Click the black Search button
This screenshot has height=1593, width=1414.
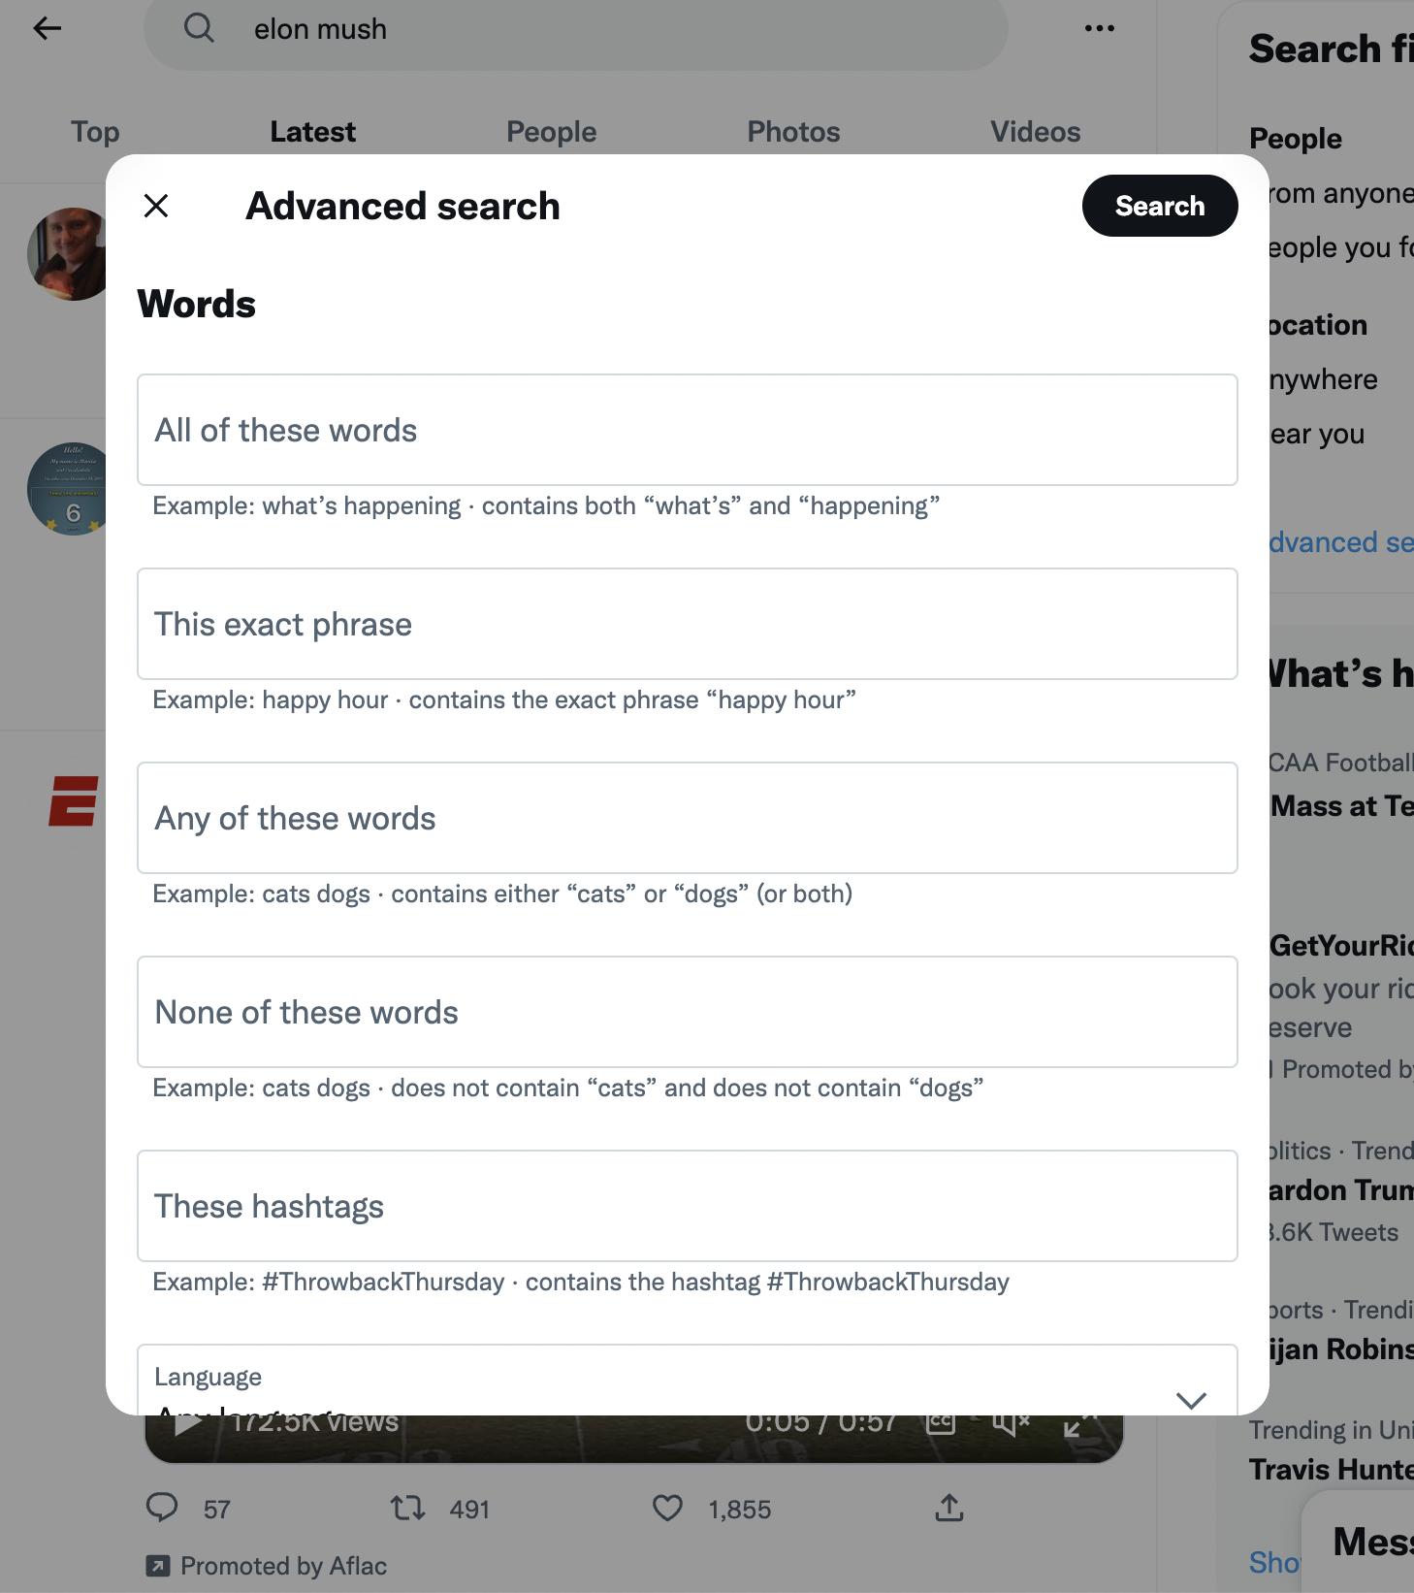coord(1160,206)
